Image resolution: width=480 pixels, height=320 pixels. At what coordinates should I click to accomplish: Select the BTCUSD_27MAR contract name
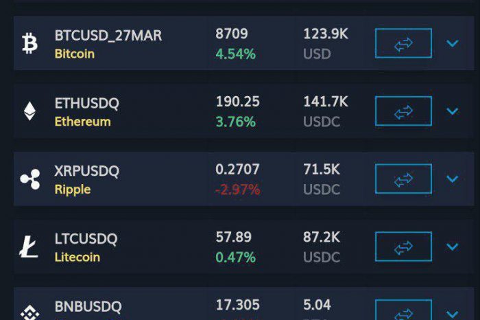(108, 36)
